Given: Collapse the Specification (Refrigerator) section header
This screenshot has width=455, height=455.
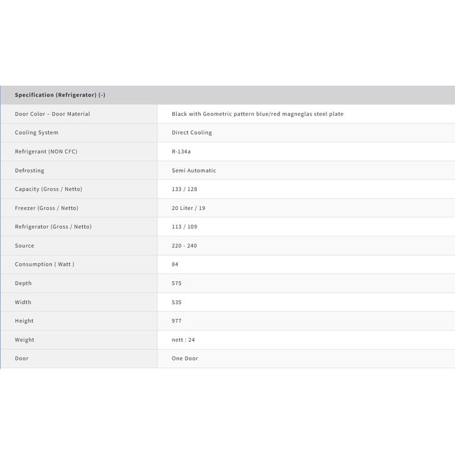Looking at the screenshot, I should (60, 95).
